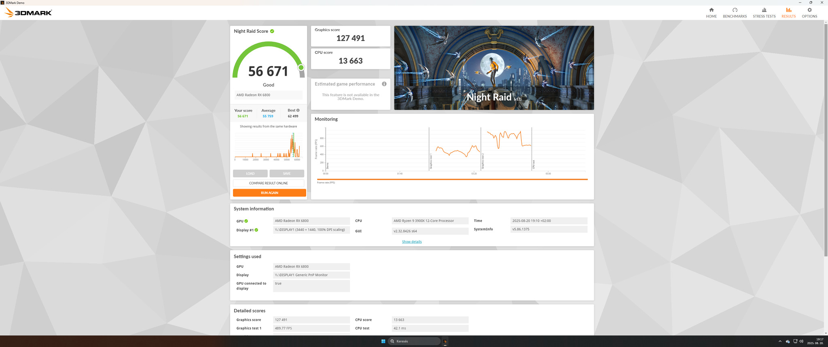The width and height of the screenshot is (828, 347).
Task: Click the scrollbar down arrow
Action: point(826,333)
